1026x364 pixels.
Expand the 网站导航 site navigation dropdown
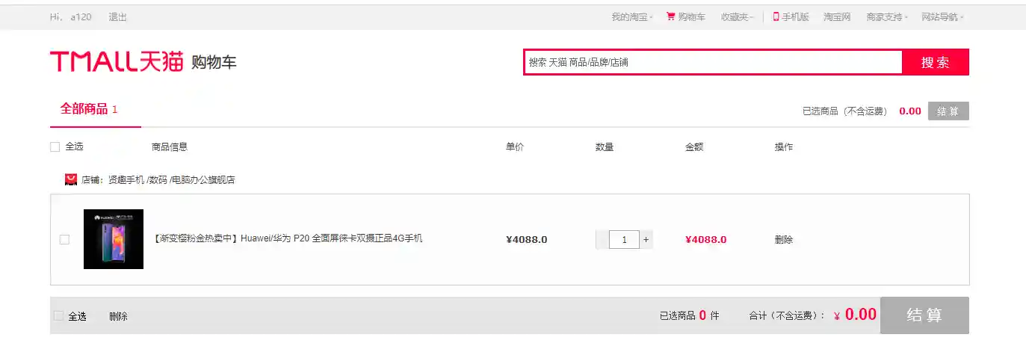pos(942,17)
